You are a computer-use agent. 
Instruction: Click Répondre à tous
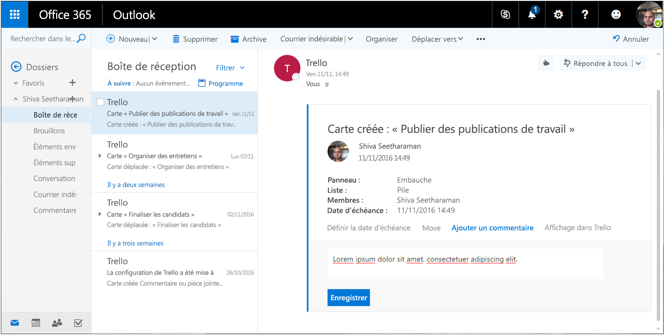pos(596,63)
